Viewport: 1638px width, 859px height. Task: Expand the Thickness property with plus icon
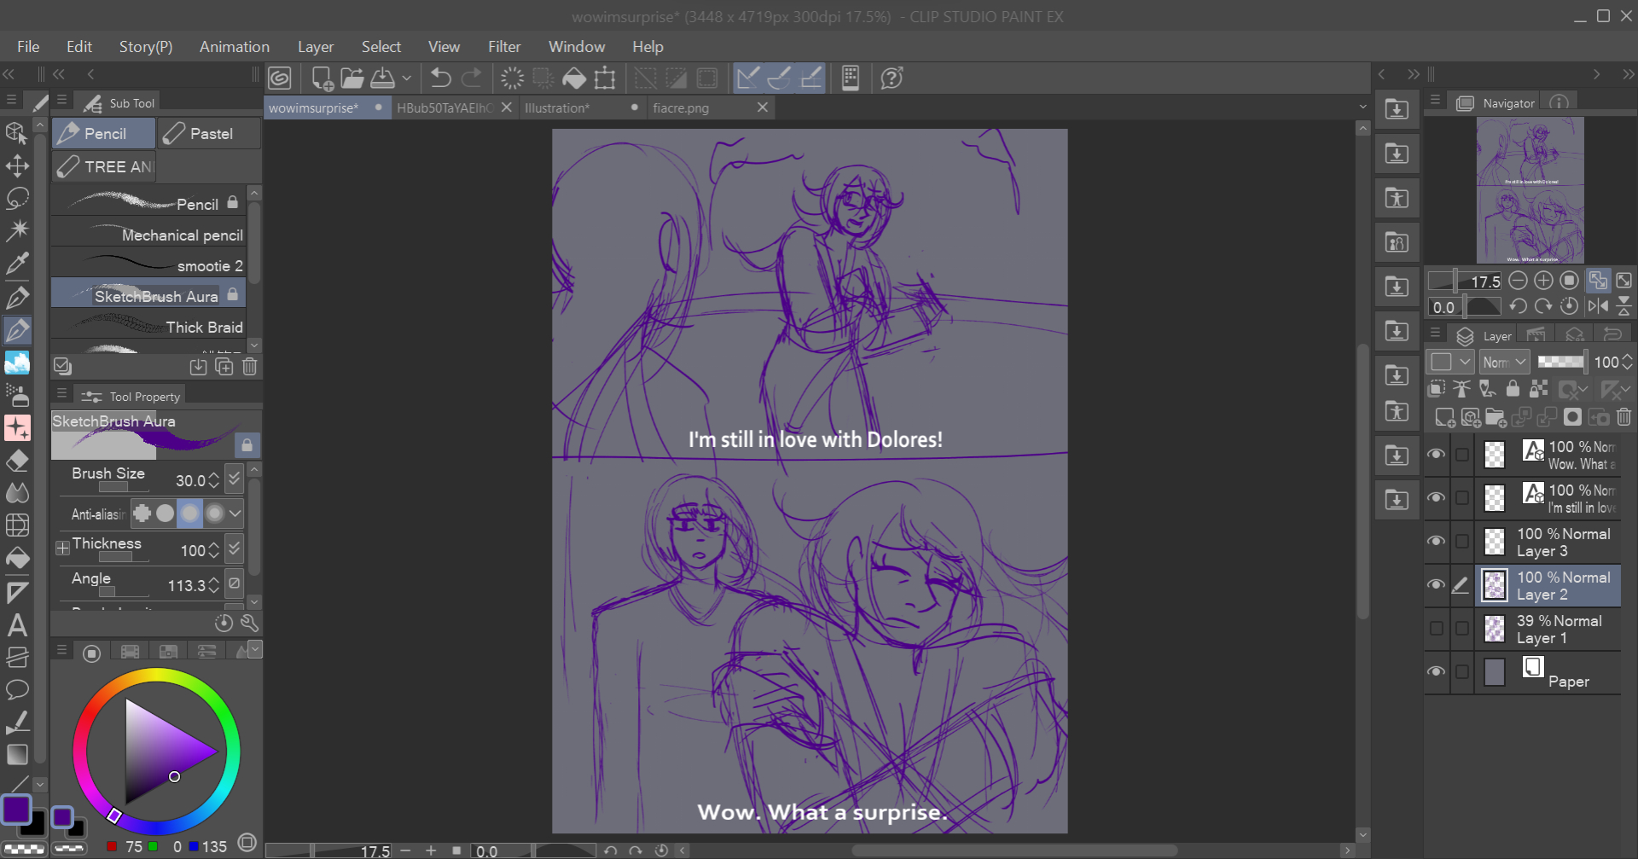tap(62, 548)
